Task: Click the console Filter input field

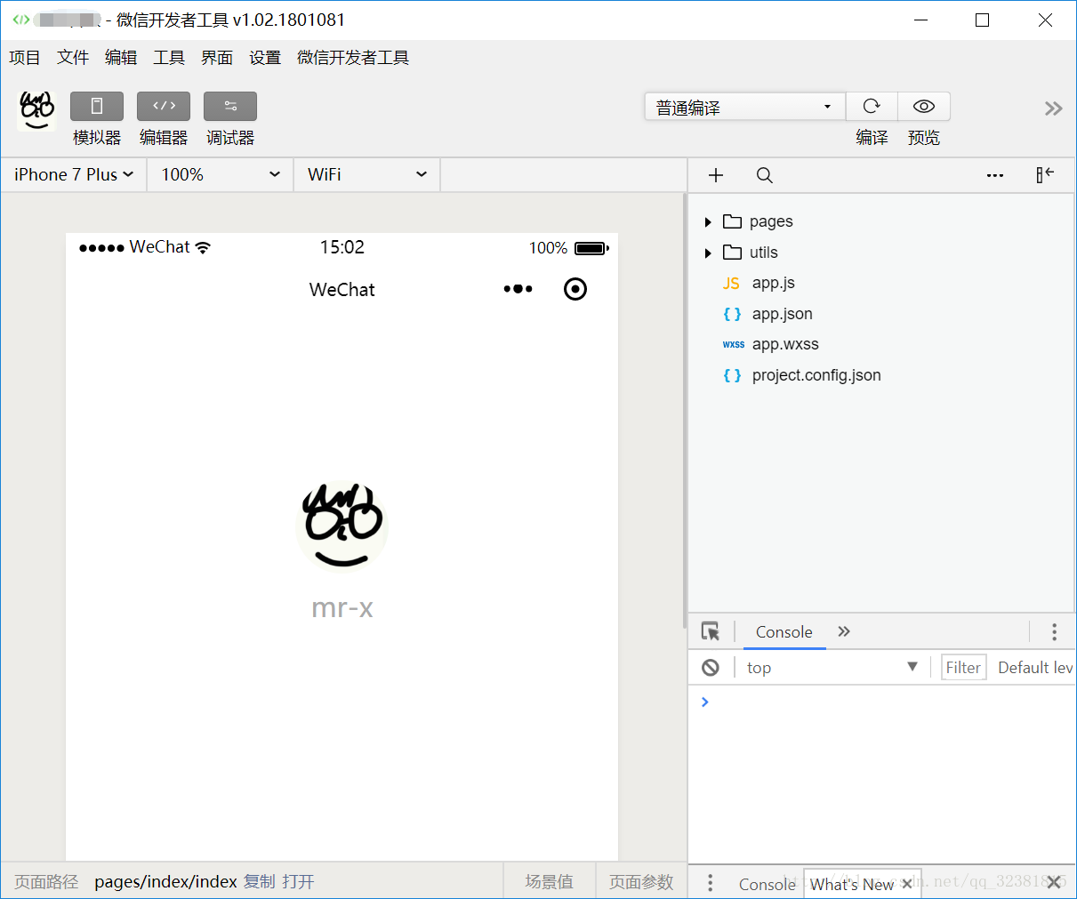Action: [x=964, y=668]
